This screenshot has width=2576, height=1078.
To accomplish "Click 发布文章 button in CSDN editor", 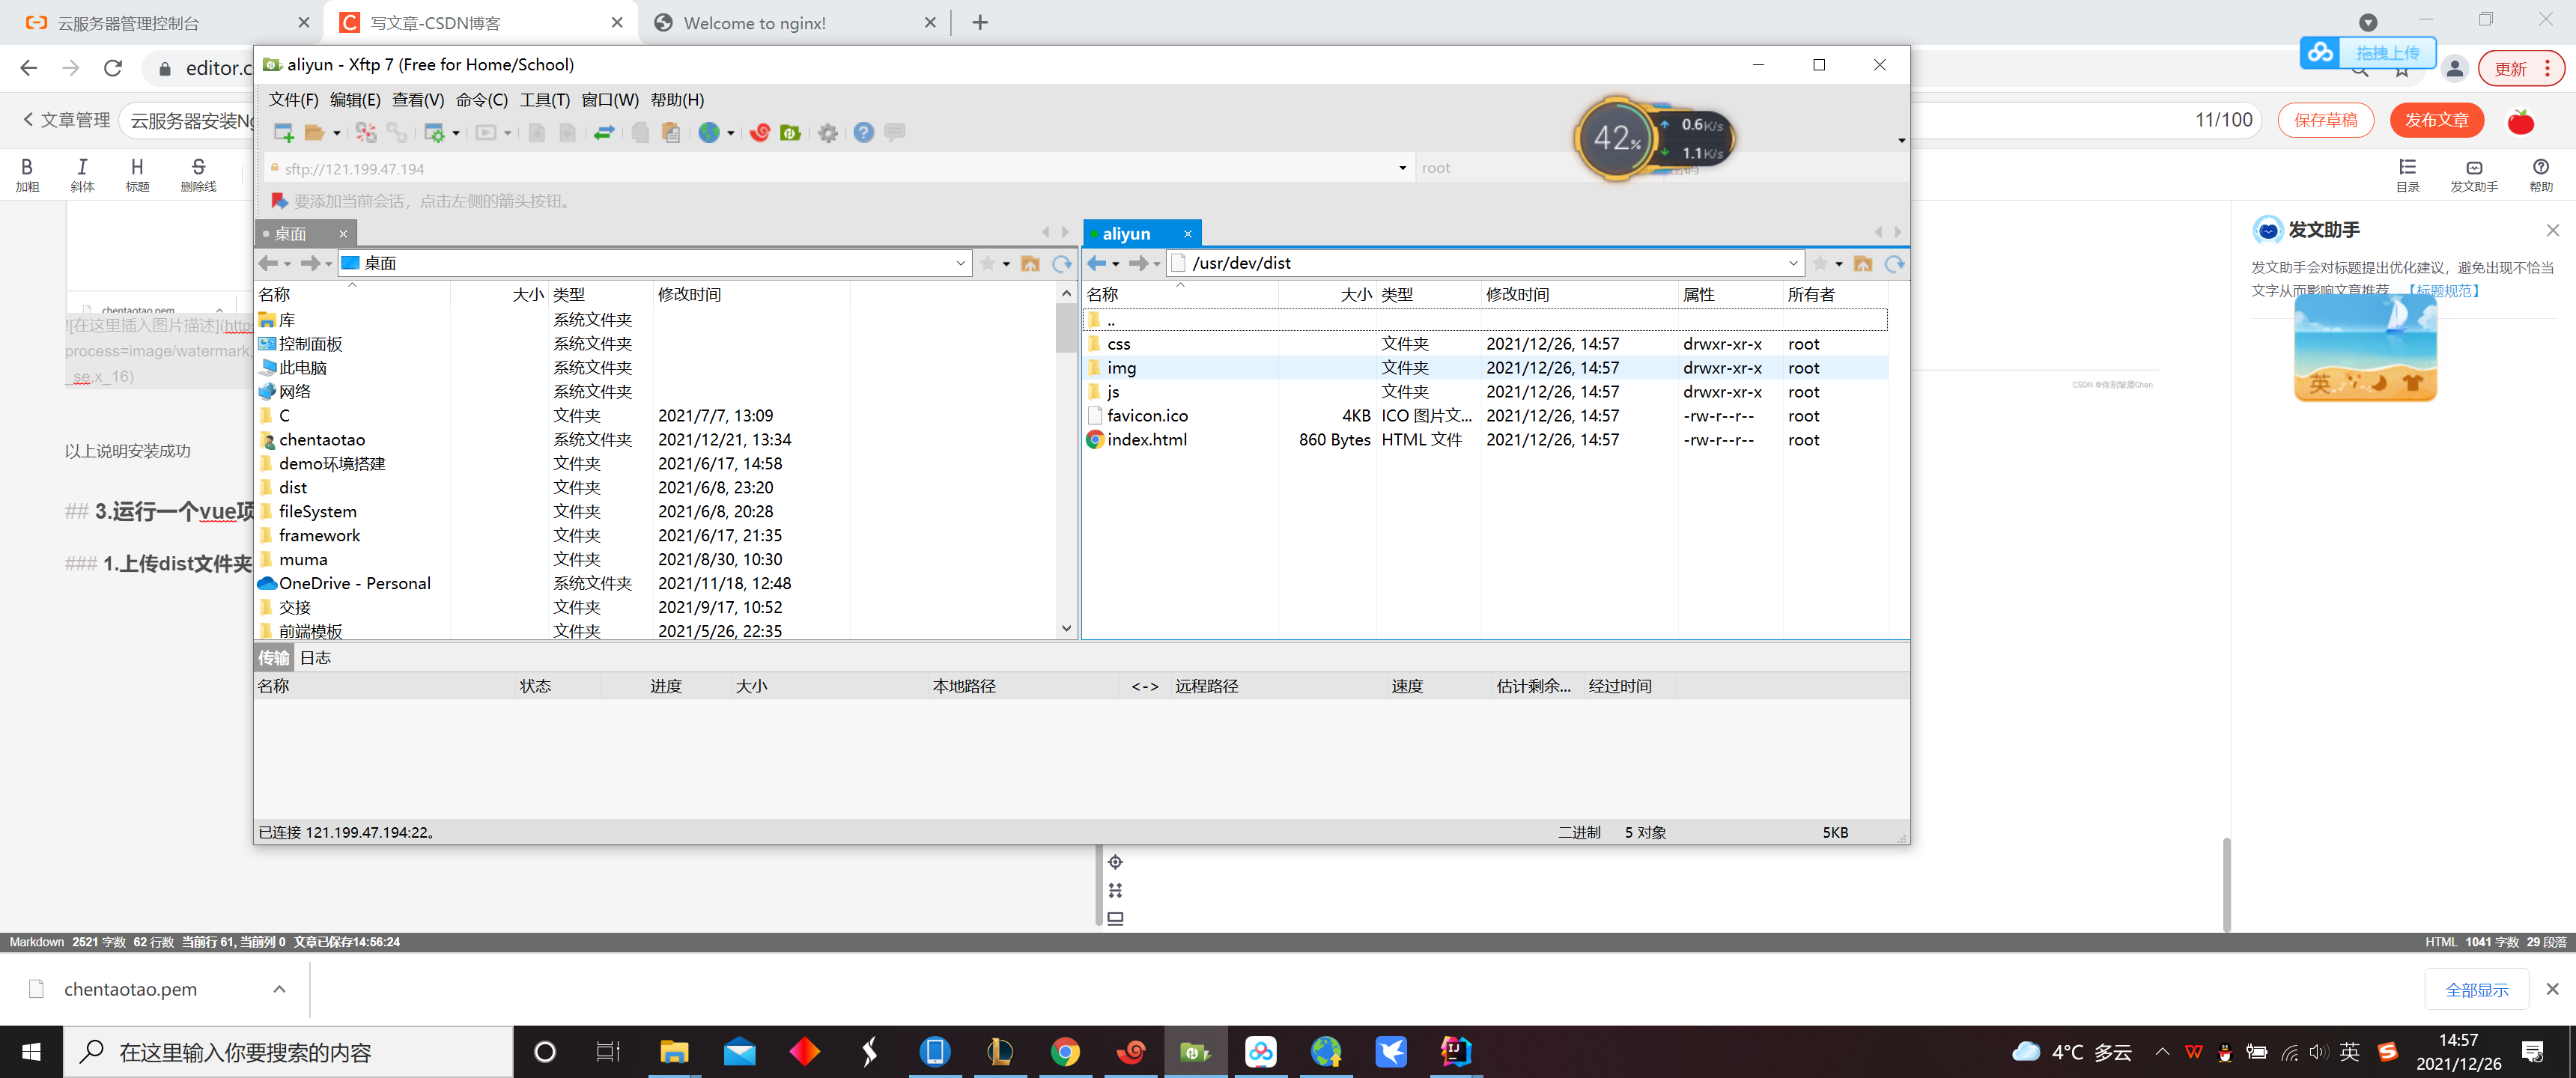I will click(2435, 120).
